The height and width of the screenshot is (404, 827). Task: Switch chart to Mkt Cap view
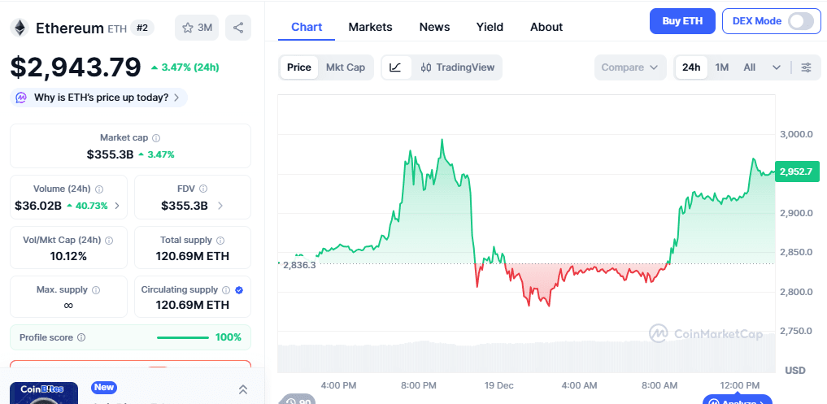pyautogui.click(x=346, y=67)
